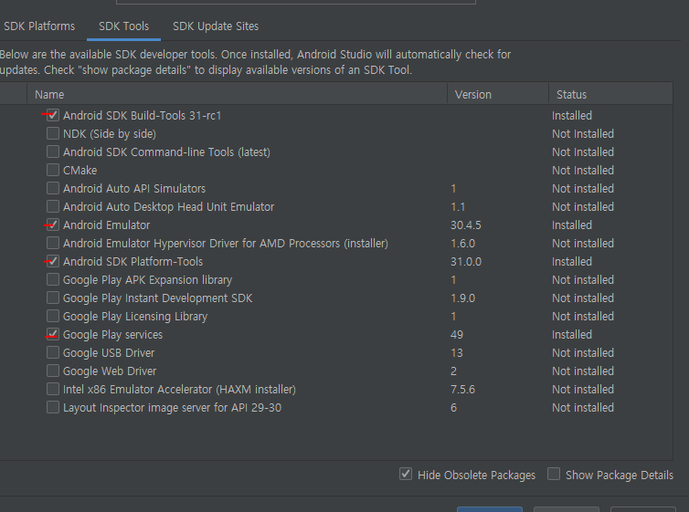Tick Layout Inspector image server checkbox
The width and height of the screenshot is (689, 512).
tap(53, 407)
